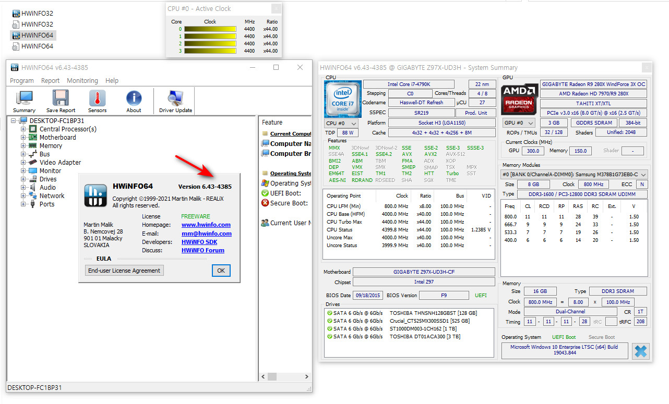The height and width of the screenshot is (404, 669).
Task: Click the blue X icon in System Summary
Action: (640, 351)
